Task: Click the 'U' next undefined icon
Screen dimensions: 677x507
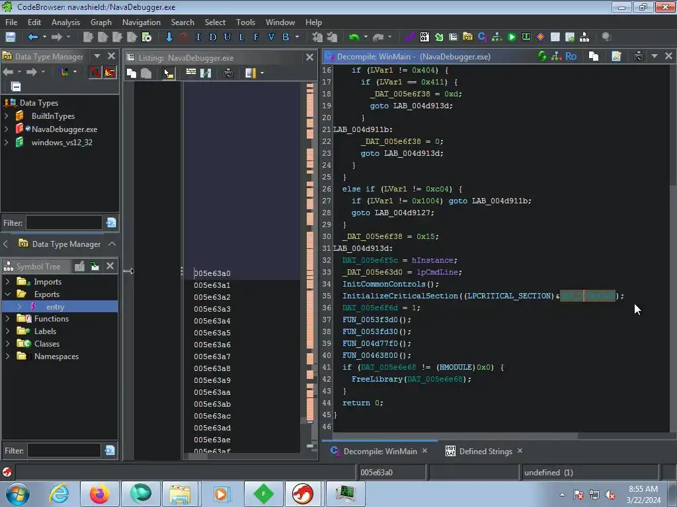Action: click(x=227, y=37)
